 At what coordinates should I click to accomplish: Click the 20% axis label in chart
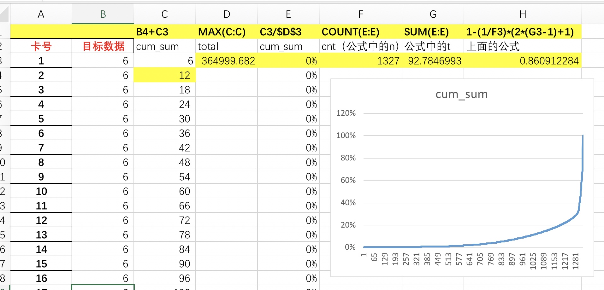(348, 225)
